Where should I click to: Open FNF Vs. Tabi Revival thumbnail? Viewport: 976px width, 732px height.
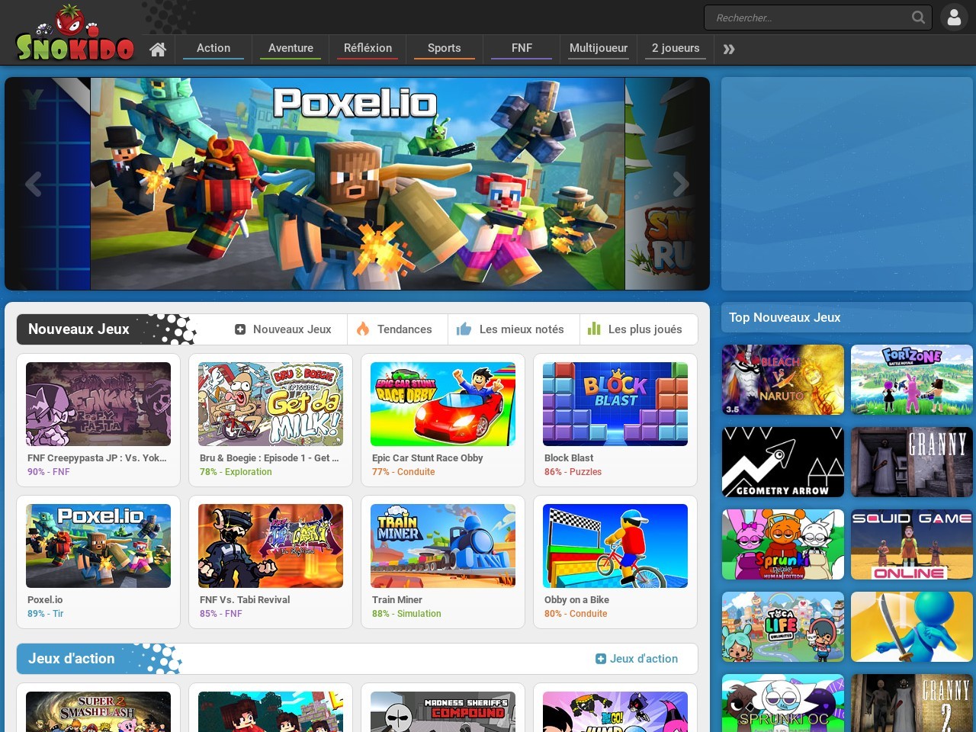click(x=271, y=546)
